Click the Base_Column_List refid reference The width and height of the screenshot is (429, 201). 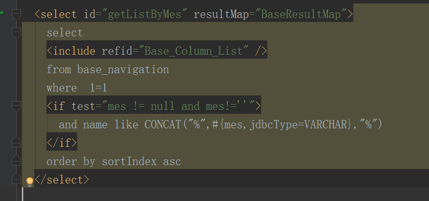194,51
